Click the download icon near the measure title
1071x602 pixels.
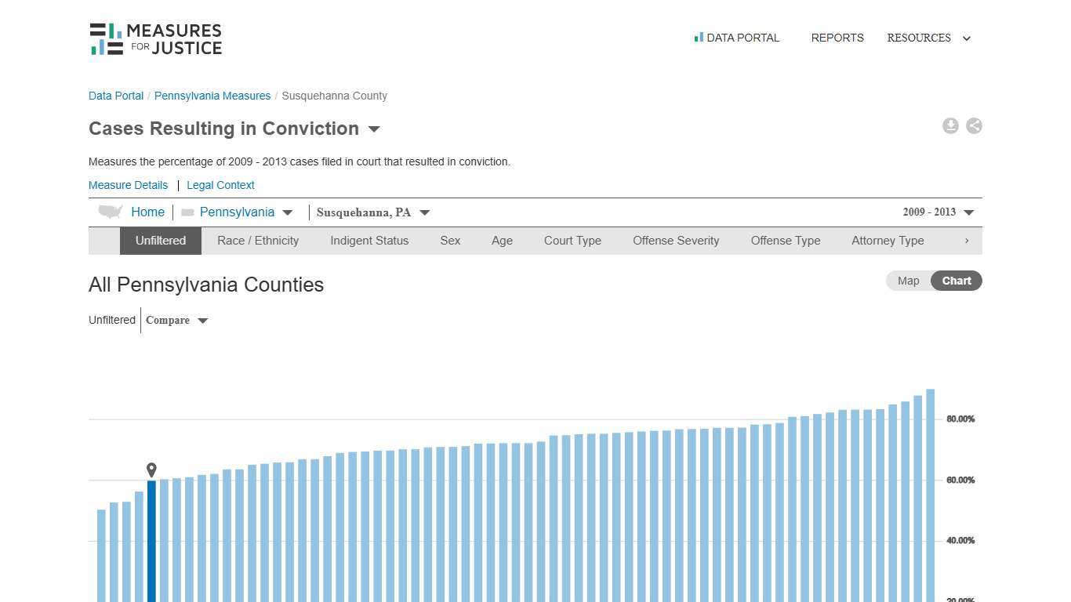pos(950,125)
